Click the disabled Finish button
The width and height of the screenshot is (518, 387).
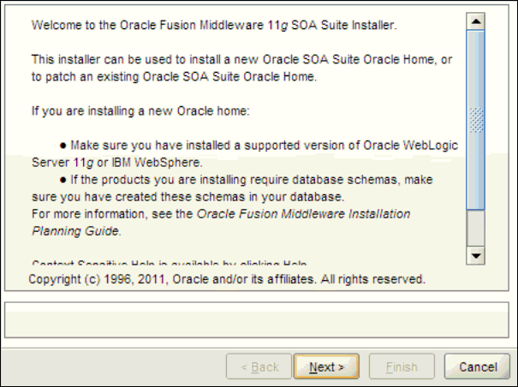(x=402, y=367)
